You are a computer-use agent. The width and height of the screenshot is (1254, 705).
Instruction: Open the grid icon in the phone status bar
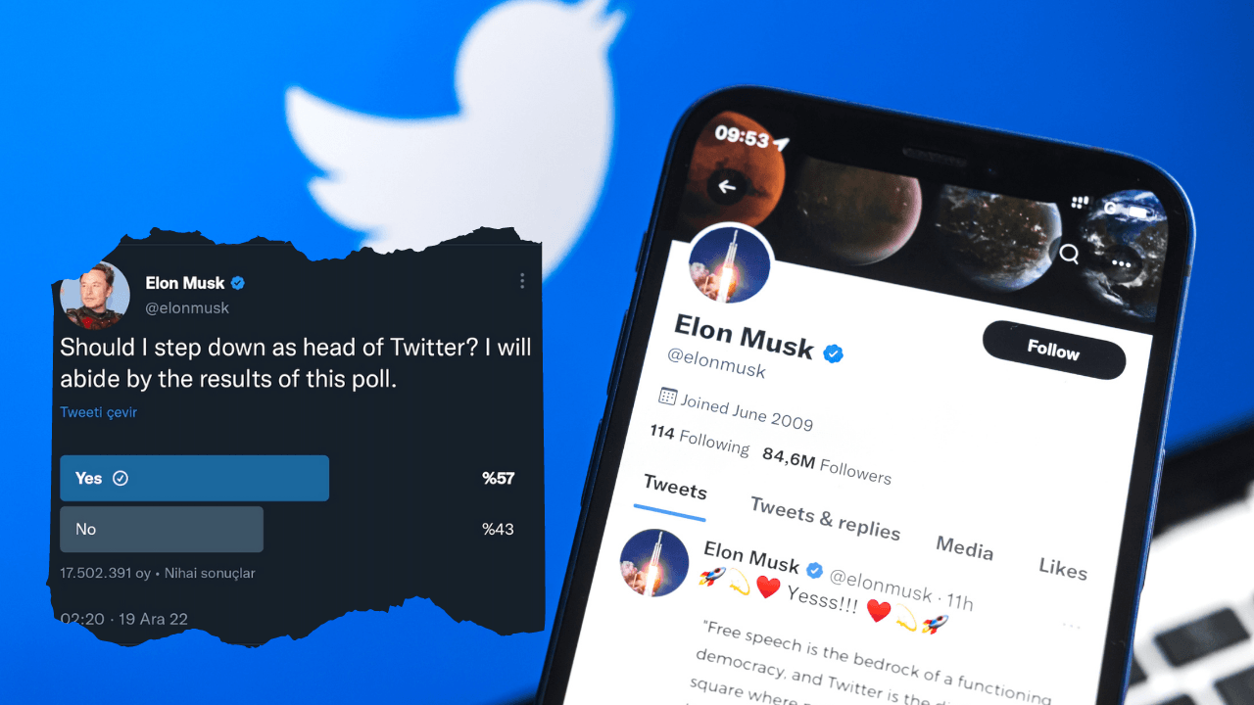tap(1081, 201)
